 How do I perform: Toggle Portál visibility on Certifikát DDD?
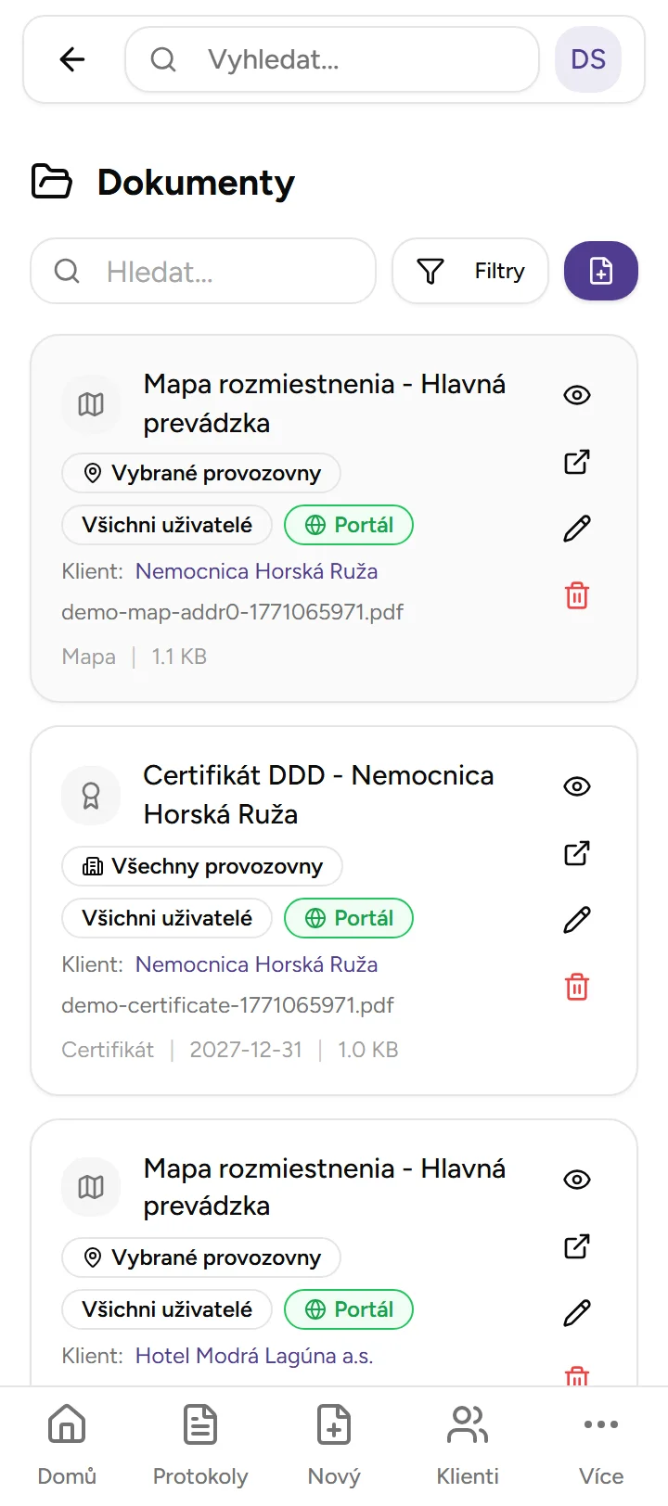tap(349, 918)
